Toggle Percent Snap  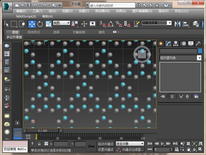tap(119, 24)
